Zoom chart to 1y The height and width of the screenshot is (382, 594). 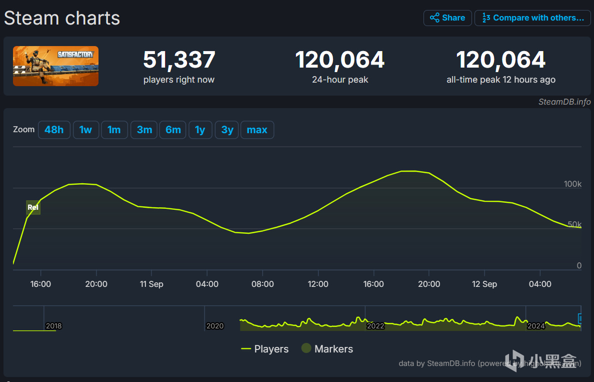coord(200,130)
